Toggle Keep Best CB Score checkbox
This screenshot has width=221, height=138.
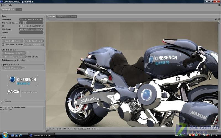[3, 45]
